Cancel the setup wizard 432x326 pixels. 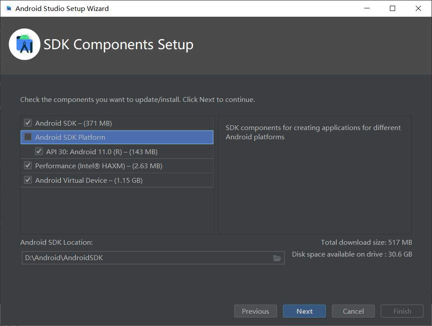pos(353,311)
